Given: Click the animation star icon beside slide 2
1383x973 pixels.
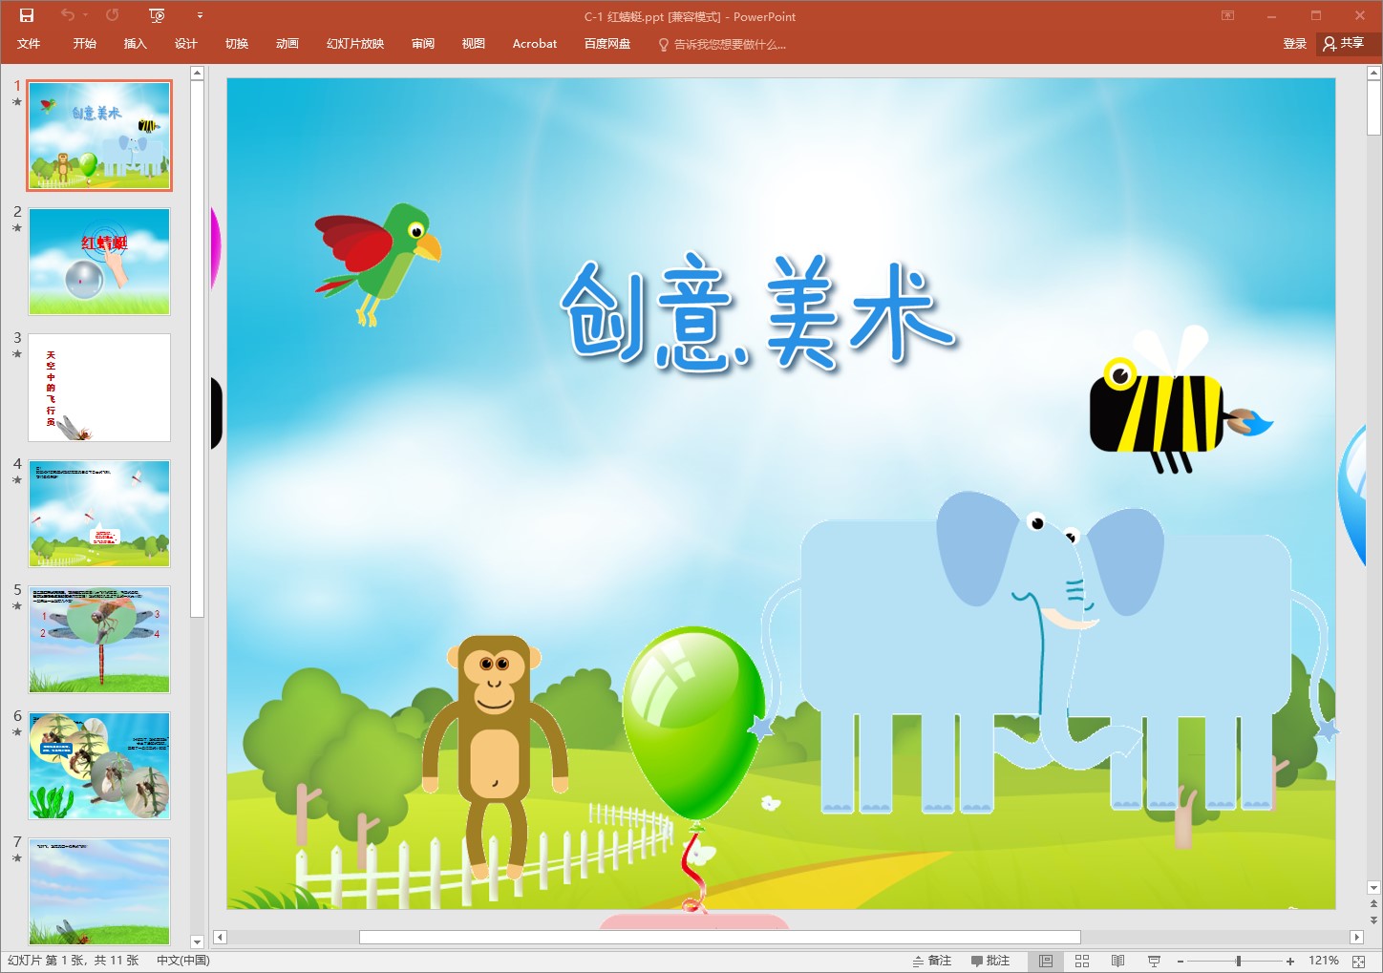Looking at the screenshot, I should point(17,228).
